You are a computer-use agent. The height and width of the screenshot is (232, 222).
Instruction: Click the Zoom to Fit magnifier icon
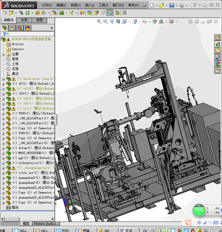pos(99,21)
